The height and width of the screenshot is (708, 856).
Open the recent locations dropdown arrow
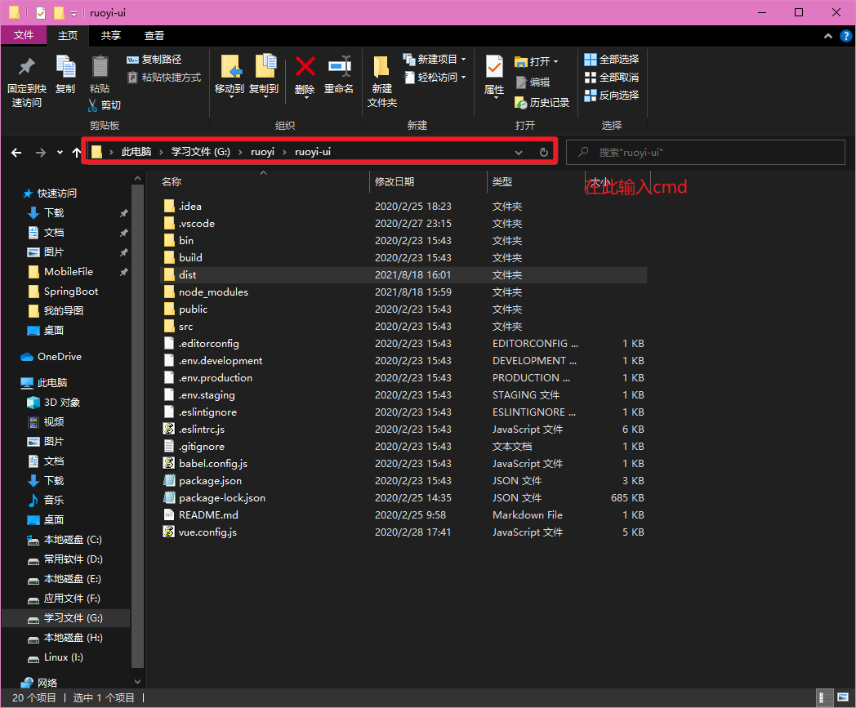click(60, 153)
